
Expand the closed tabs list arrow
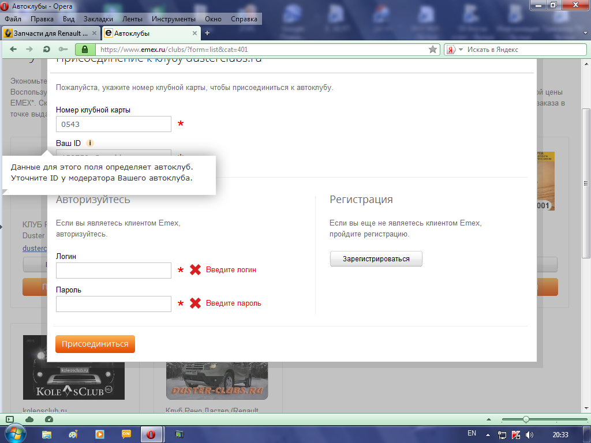tap(585, 33)
